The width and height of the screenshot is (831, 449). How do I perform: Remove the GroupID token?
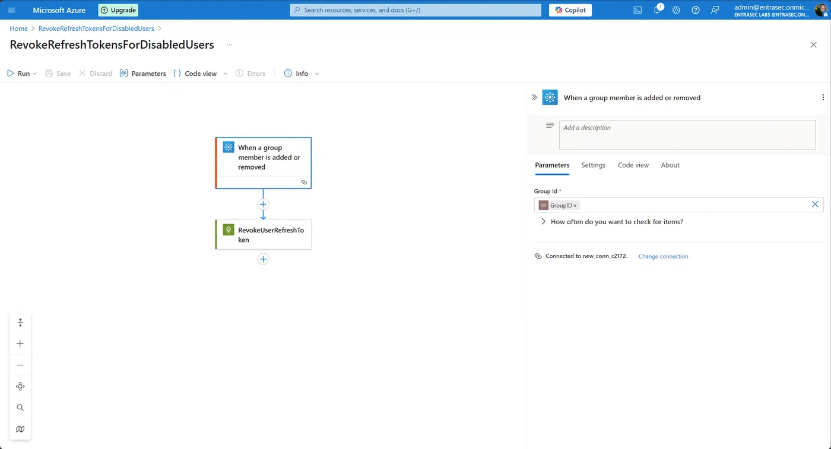575,205
